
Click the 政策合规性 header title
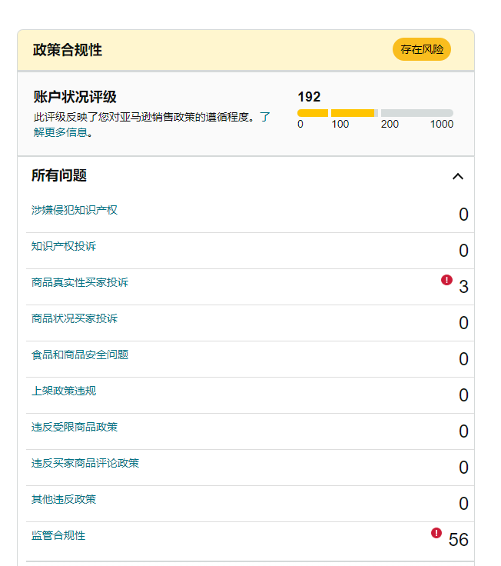pyautogui.click(x=68, y=50)
